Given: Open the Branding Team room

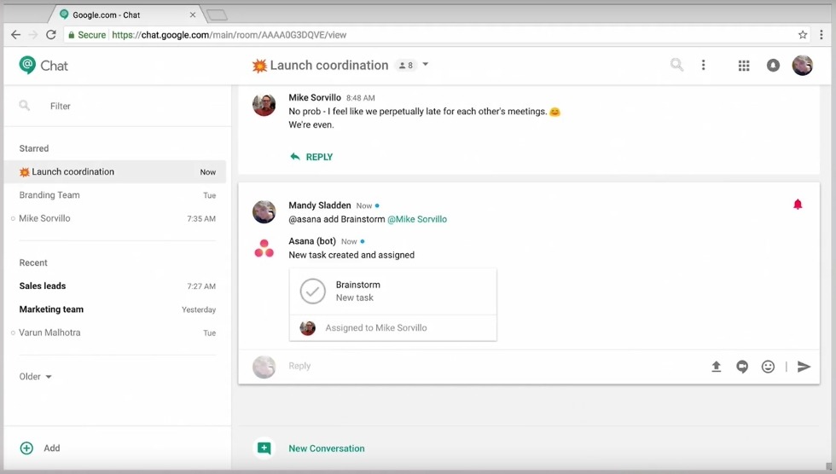Looking at the screenshot, I should coord(115,195).
